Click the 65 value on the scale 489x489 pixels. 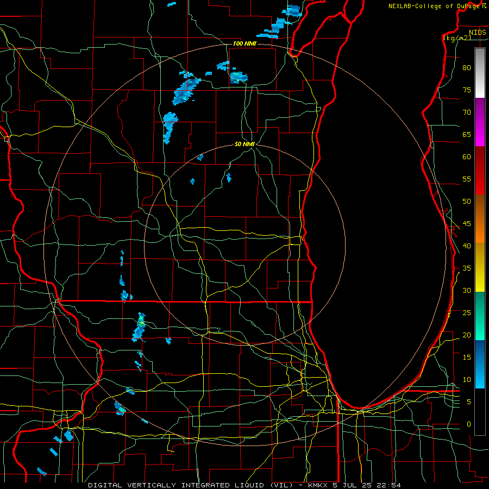point(467,134)
